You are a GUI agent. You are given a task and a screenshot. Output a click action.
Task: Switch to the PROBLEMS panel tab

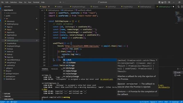pos(55,69)
